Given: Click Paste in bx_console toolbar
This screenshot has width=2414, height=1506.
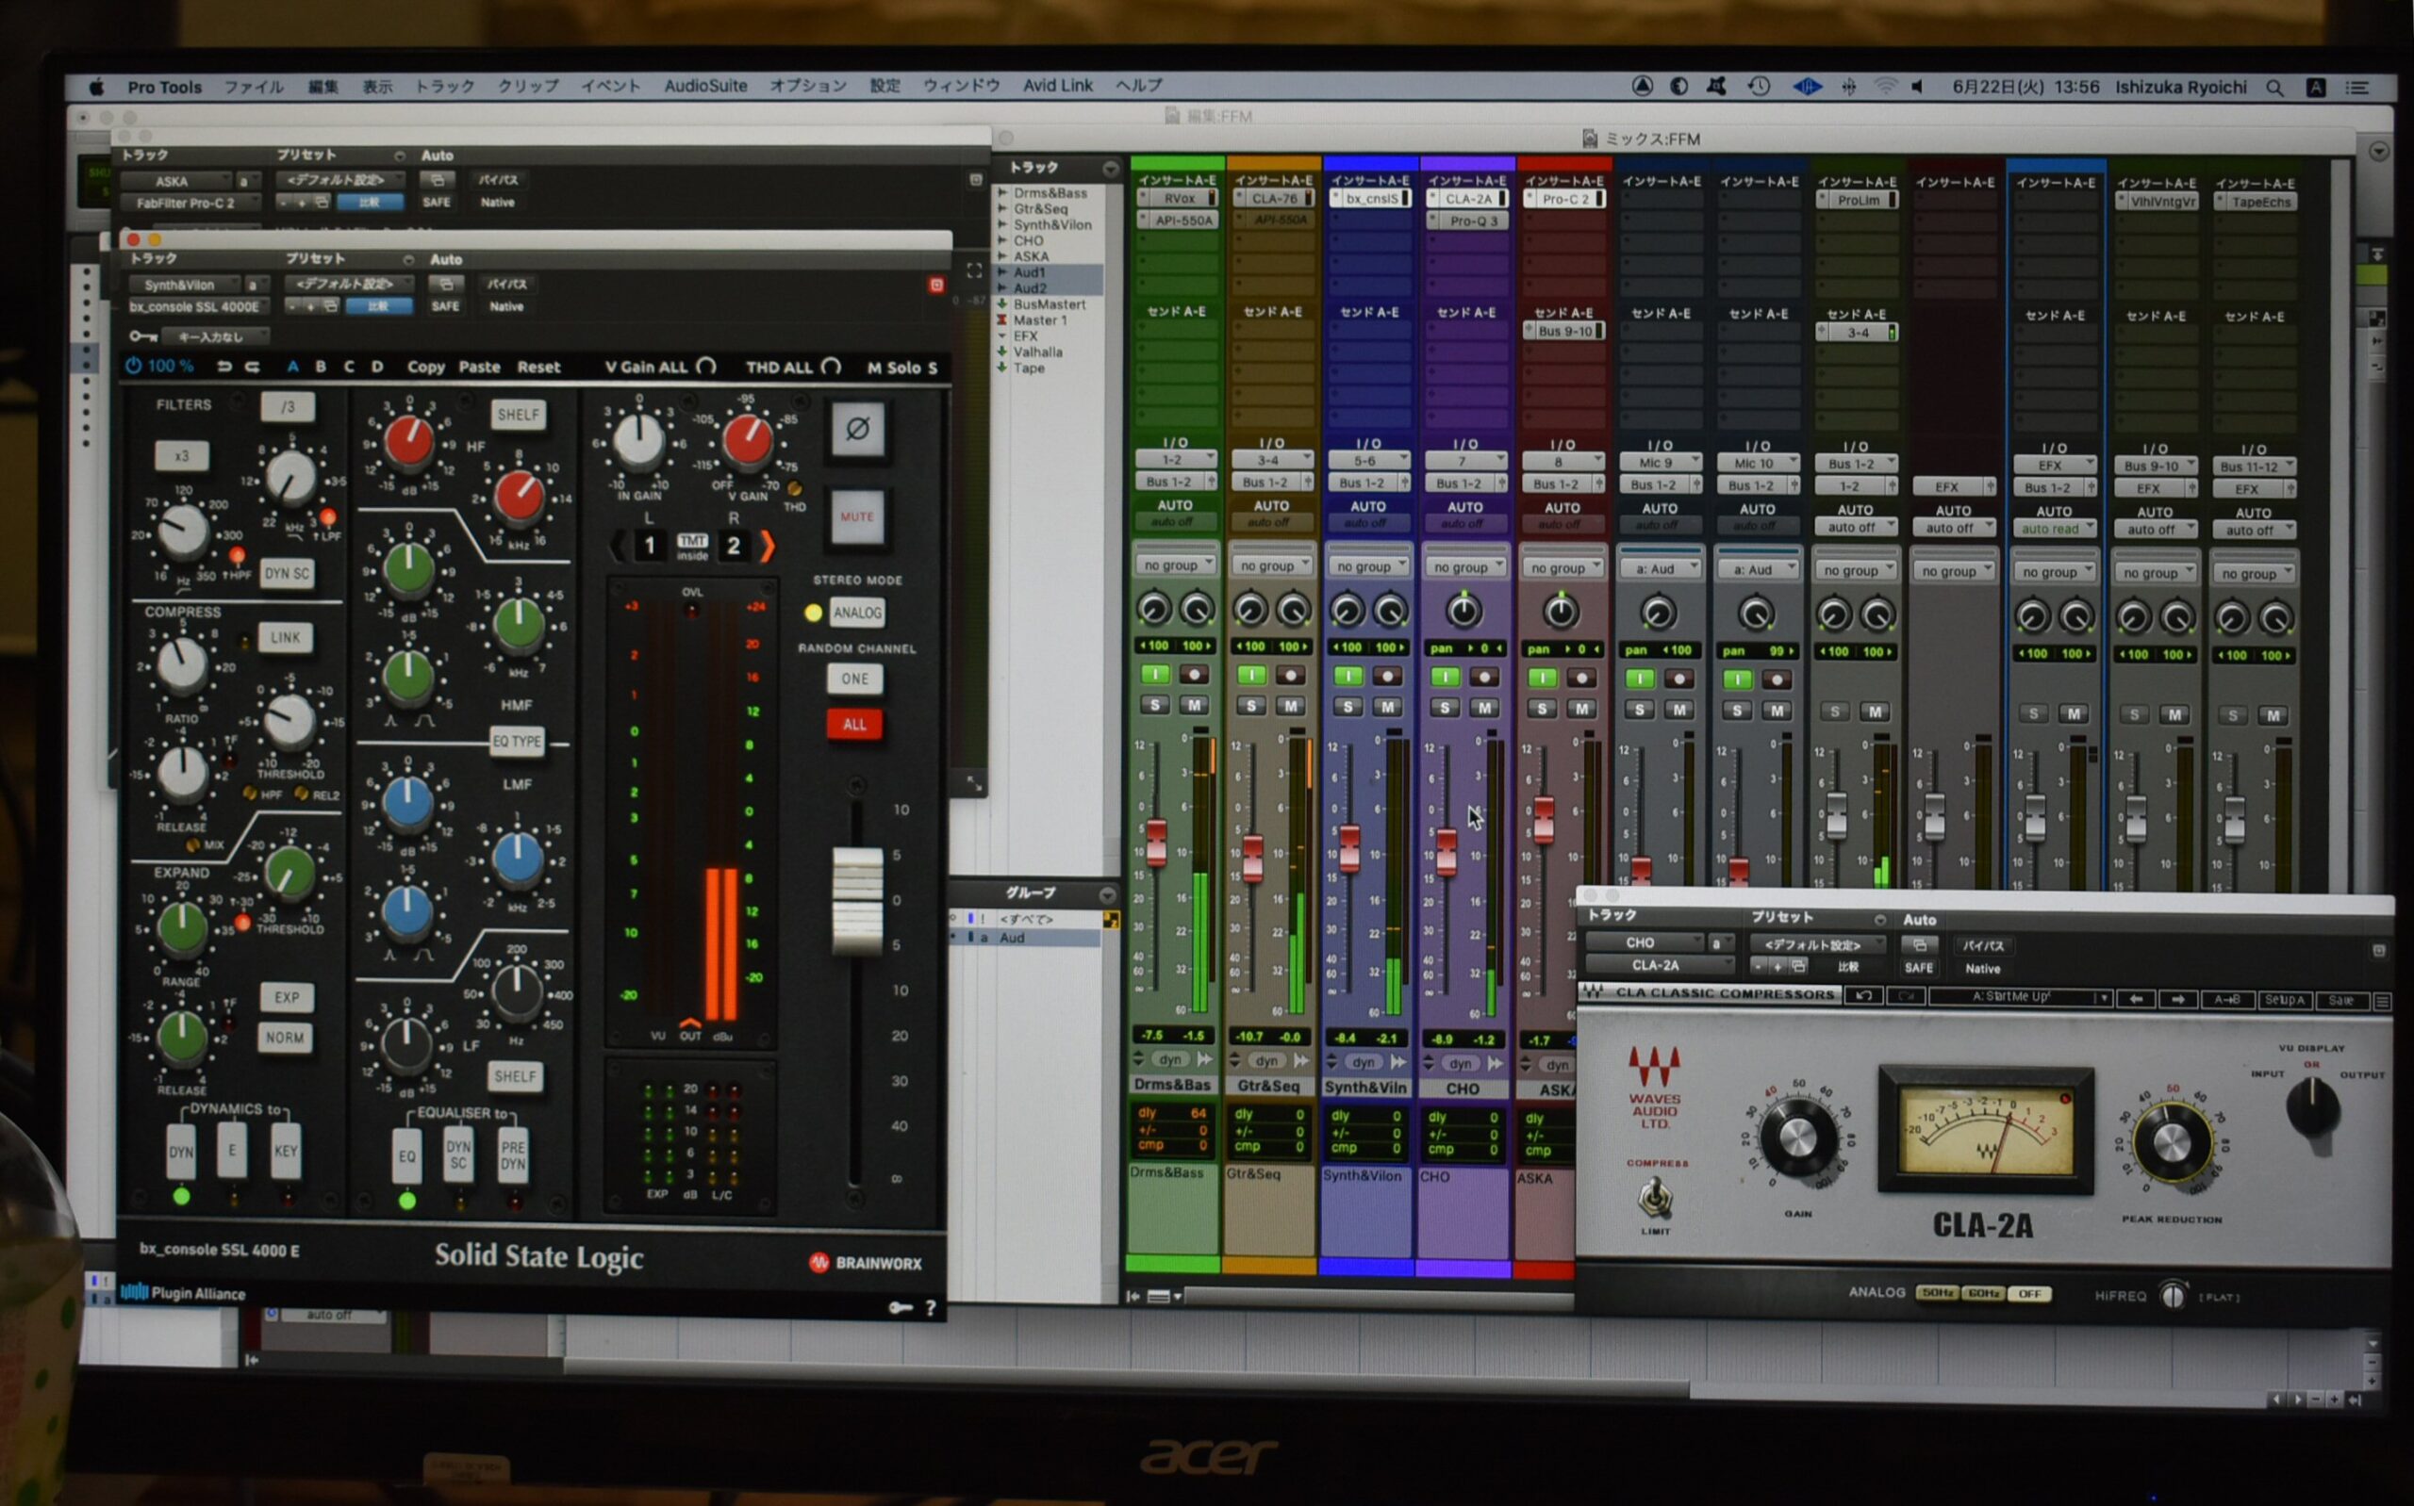Looking at the screenshot, I should [479, 367].
